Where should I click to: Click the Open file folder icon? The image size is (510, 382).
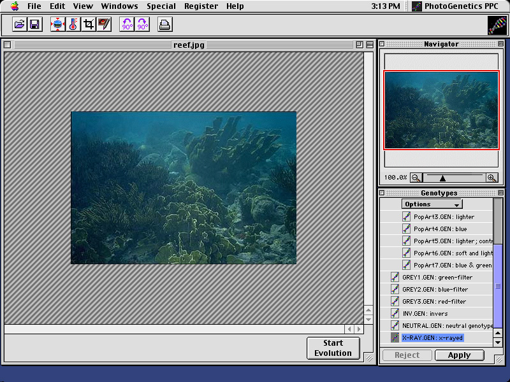tap(20, 25)
